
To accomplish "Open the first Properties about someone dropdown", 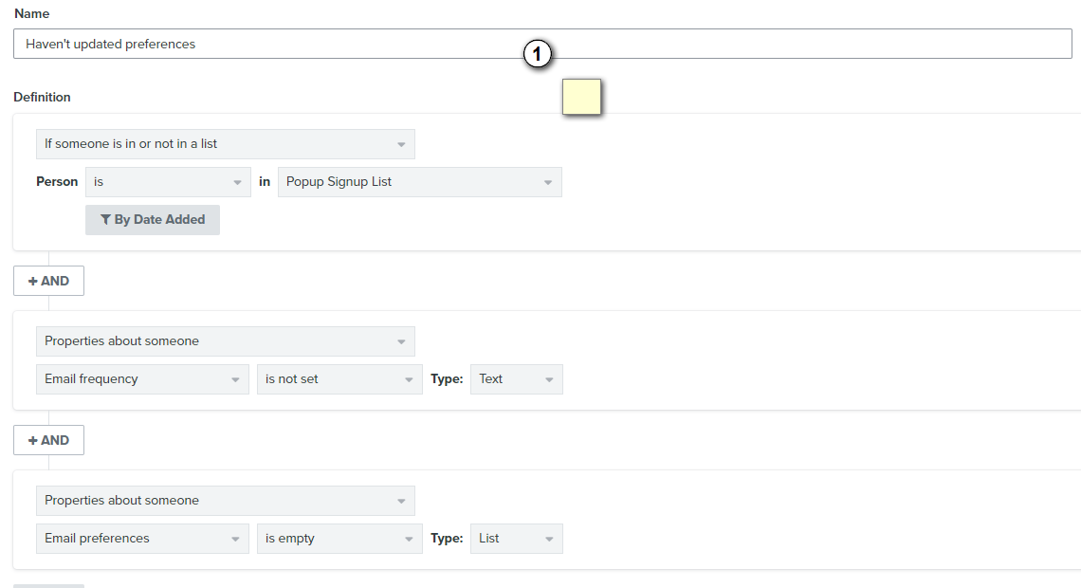I will [x=226, y=341].
